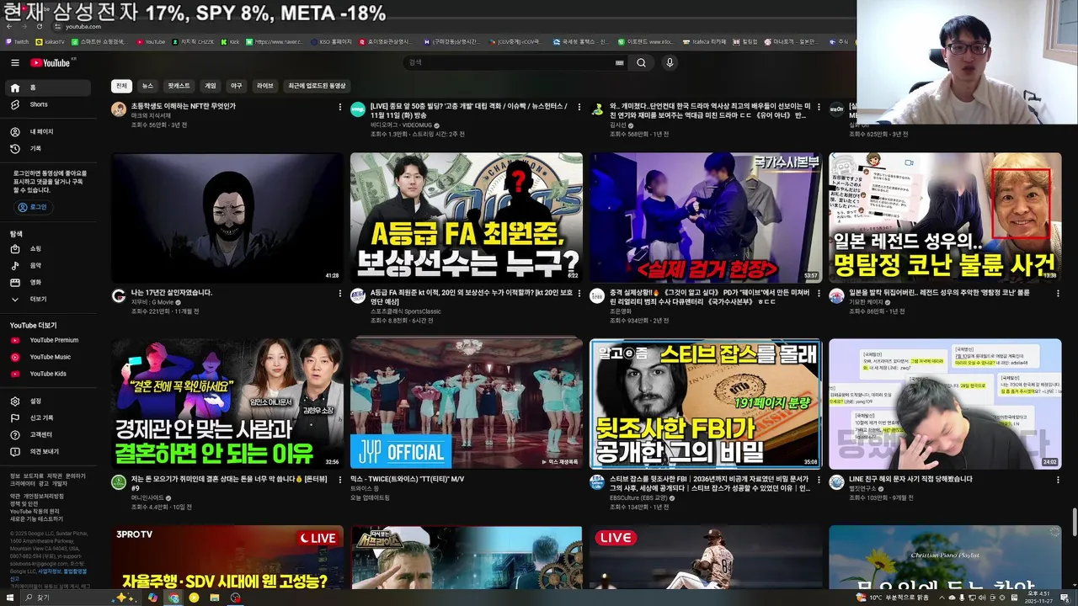
Task: Open options menu for TWICE TT M/V video
Action: [579, 480]
